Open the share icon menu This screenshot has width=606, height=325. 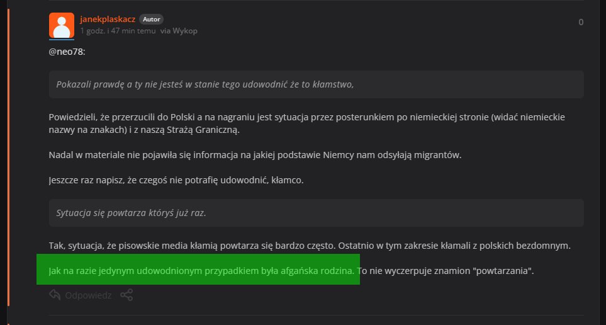coord(126,295)
